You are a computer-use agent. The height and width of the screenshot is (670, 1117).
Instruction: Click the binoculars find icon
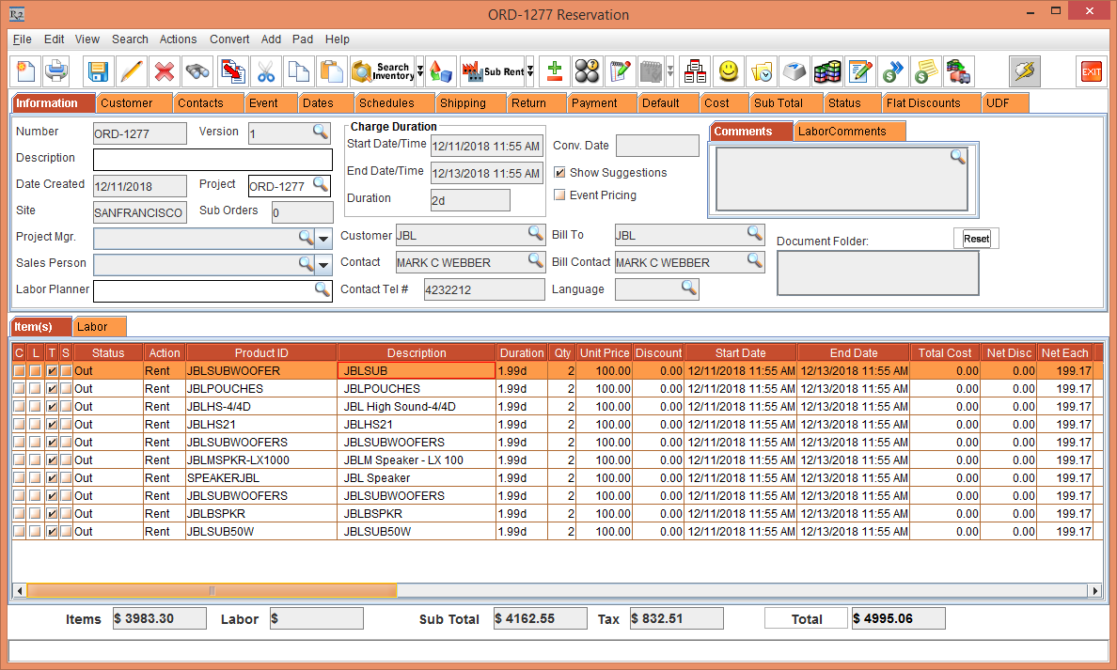click(x=197, y=71)
